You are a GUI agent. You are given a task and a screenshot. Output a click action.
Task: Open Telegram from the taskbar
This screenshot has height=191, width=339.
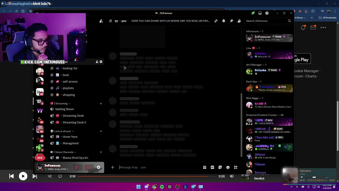click(193, 187)
